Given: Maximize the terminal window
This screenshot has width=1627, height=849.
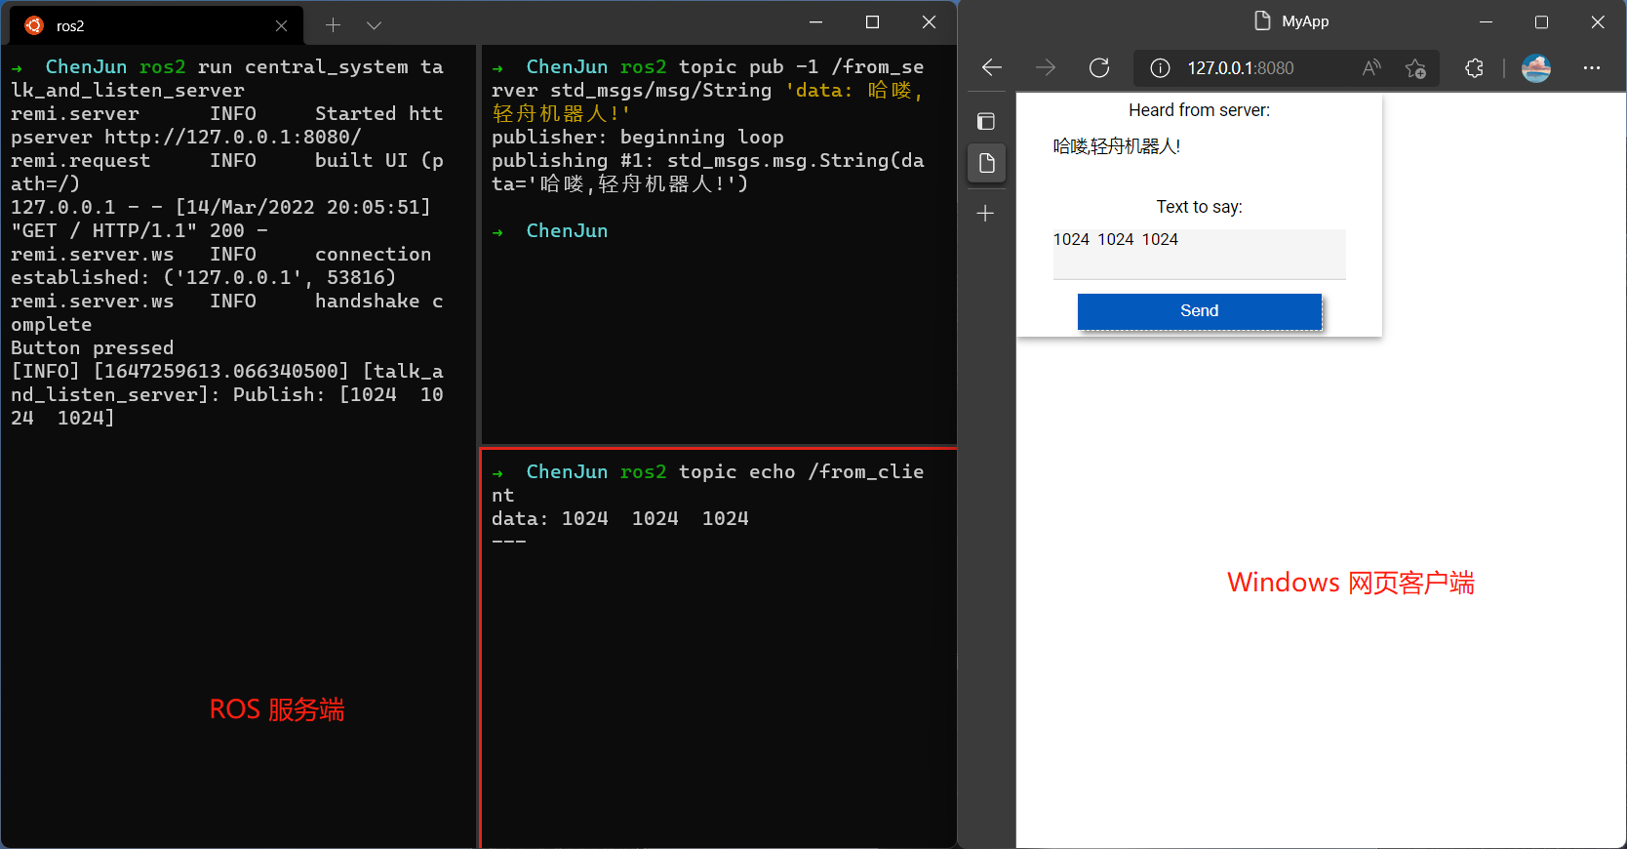Looking at the screenshot, I should [x=873, y=22].
